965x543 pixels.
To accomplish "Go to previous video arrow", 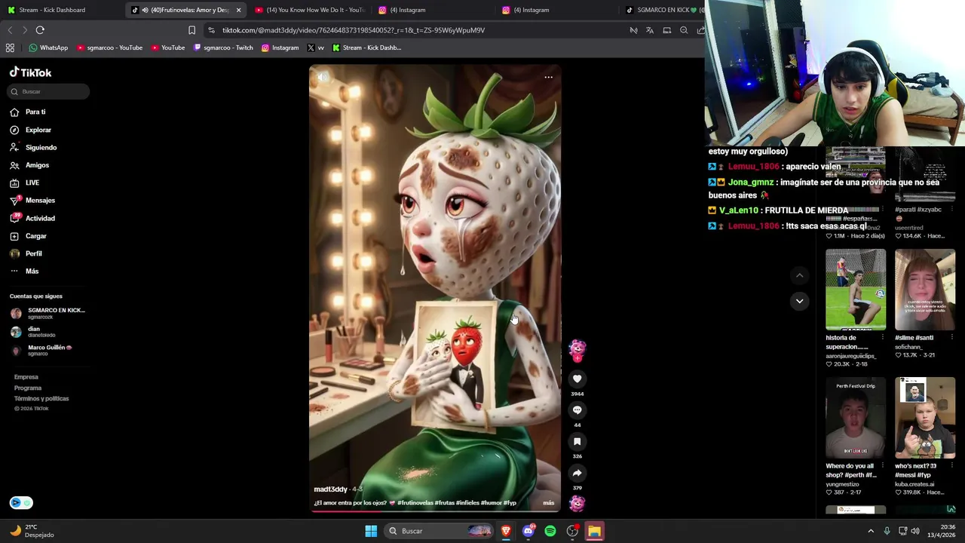I will [x=799, y=275].
